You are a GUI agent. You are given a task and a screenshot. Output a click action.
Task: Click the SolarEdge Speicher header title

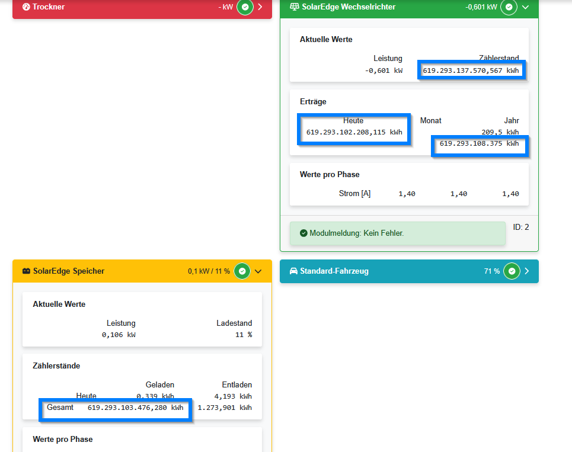coord(69,271)
